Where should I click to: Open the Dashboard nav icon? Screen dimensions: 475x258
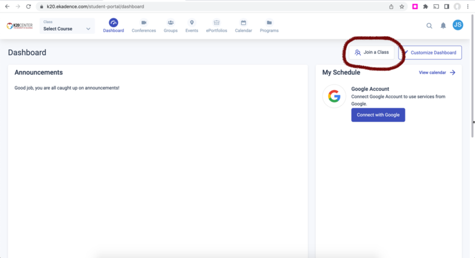pyautogui.click(x=113, y=23)
